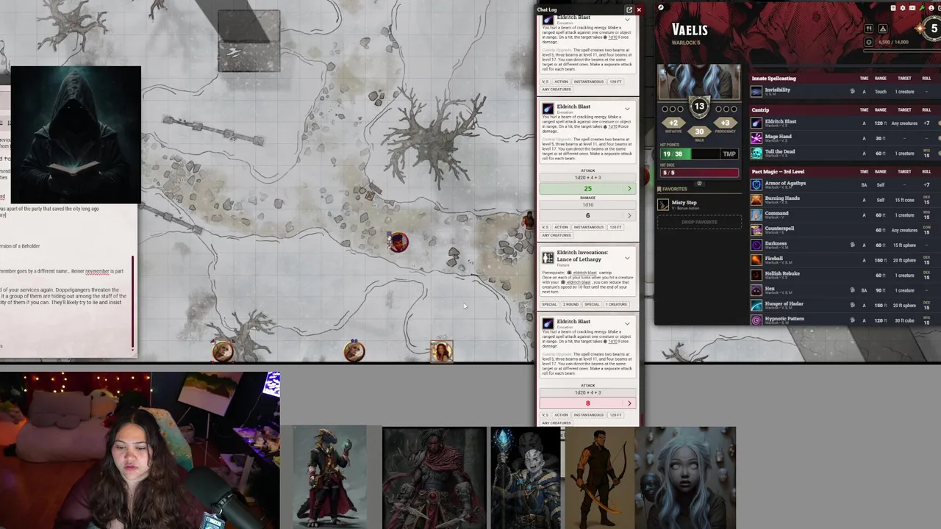Click the Pact Magic — 3rd Level header
Viewport: 941px width, 529px height.
[778, 171]
